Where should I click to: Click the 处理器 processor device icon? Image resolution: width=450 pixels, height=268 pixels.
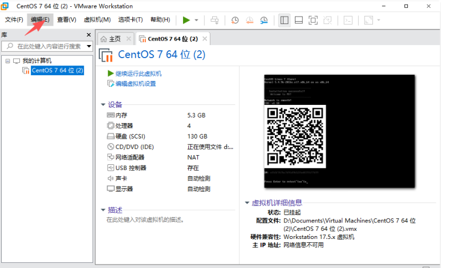click(x=111, y=125)
